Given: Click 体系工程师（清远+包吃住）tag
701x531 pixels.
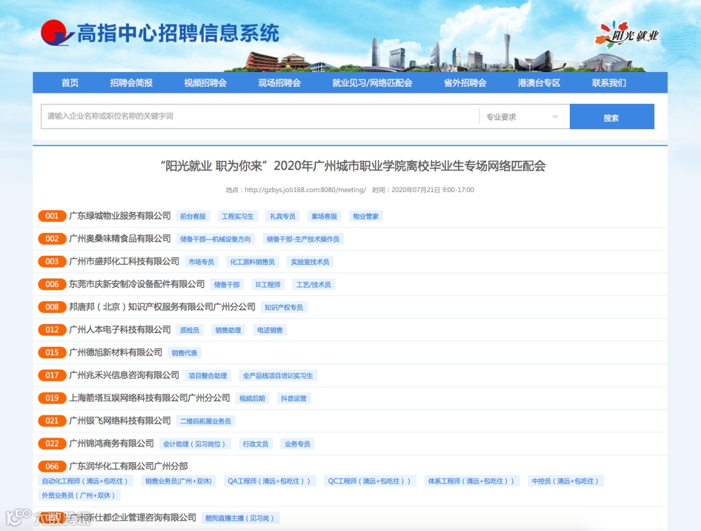Looking at the screenshot, I should coord(471,482).
